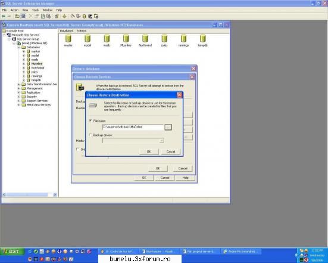Viewport: 328px width, 263px height.
Task: Toggle the Show/Hide console tree icon
Action: tap(23, 16)
